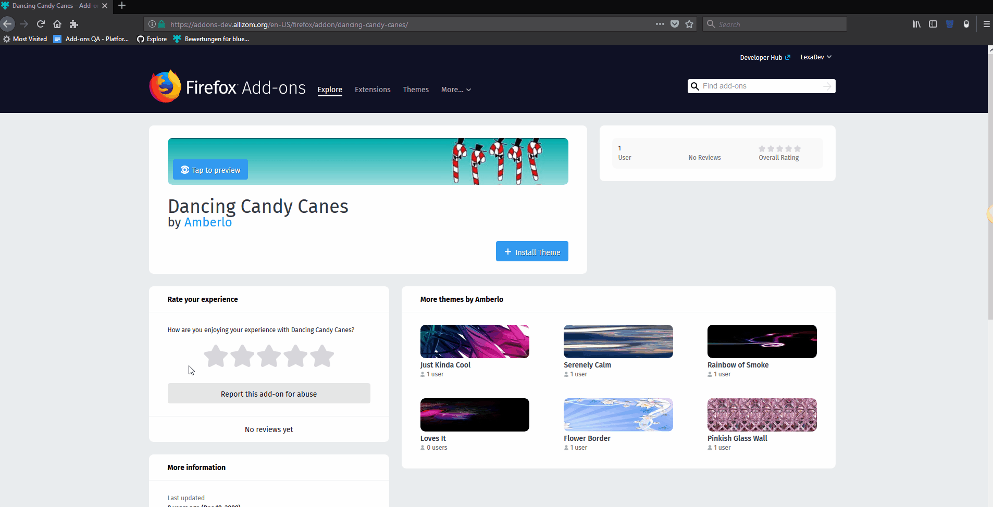Open the Explore GitHub bookmark

(152, 39)
